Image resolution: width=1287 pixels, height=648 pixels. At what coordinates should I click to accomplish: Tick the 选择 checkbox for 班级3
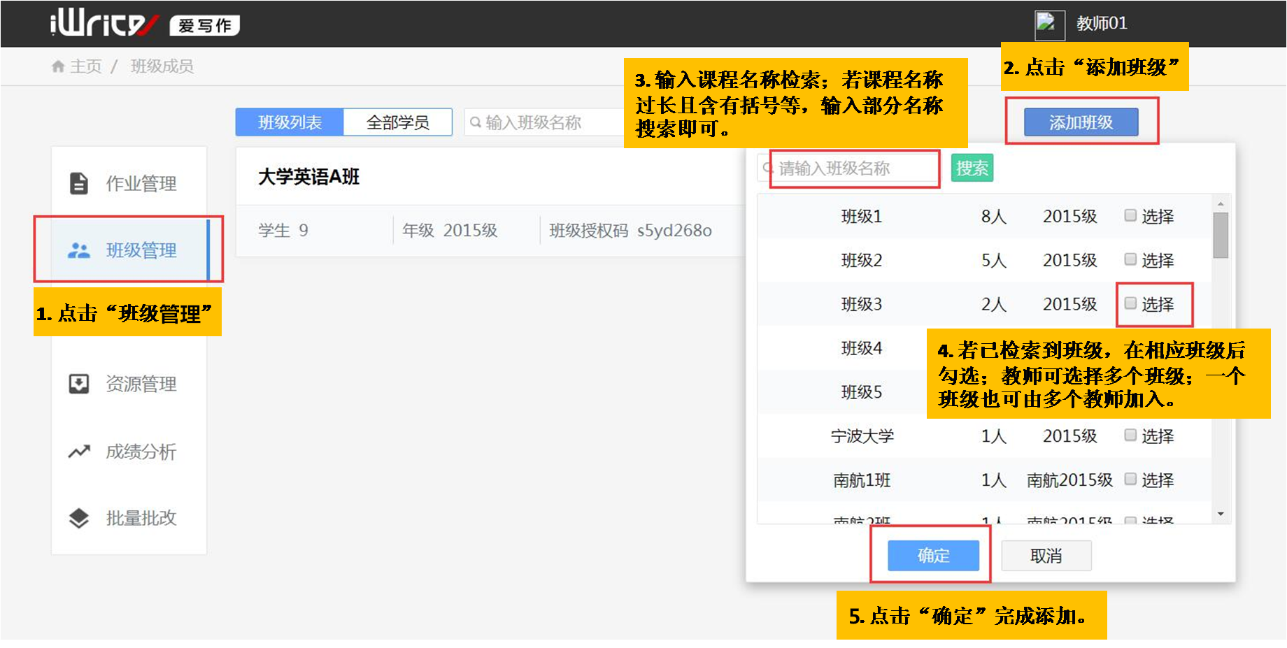1130,303
